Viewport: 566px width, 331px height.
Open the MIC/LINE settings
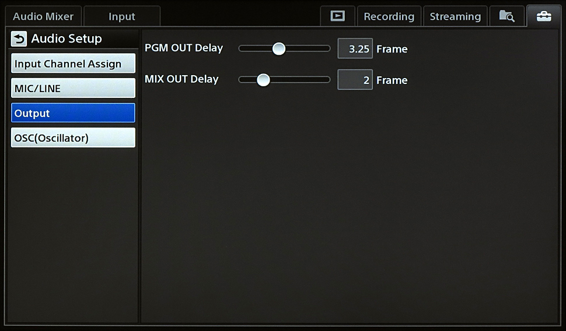(x=73, y=89)
